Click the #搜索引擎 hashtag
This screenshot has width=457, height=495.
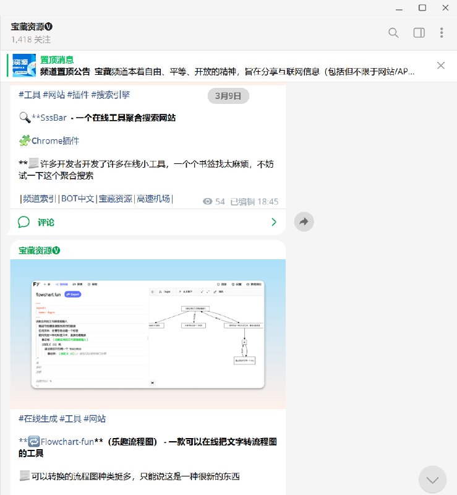coord(111,95)
